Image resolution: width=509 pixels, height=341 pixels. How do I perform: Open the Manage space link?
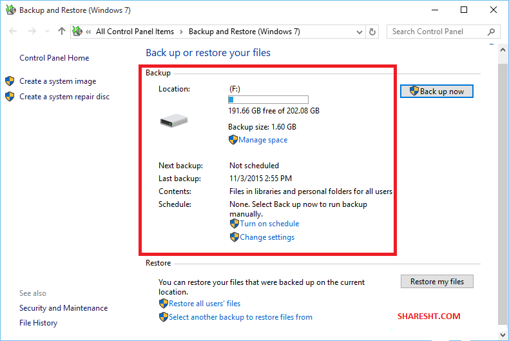[263, 140]
